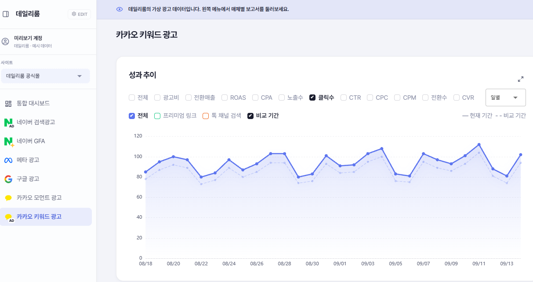This screenshot has height=282, width=533.
Task: Enable the 광고비 metric checkbox
Action: coord(157,98)
